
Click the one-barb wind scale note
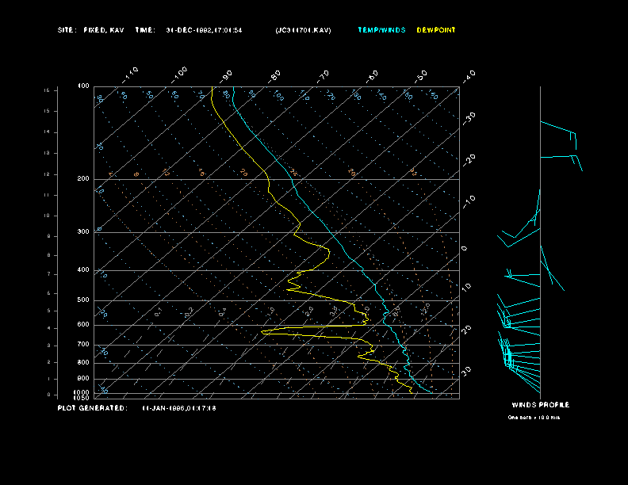click(x=534, y=417)
